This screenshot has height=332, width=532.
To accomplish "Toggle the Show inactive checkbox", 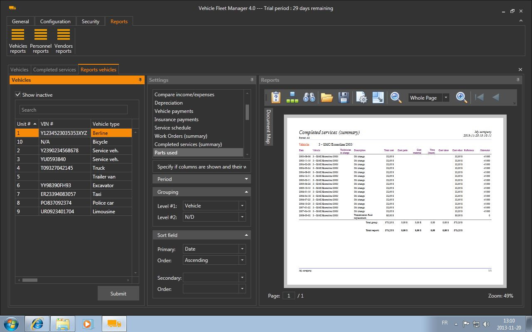I will click(18, 95).
